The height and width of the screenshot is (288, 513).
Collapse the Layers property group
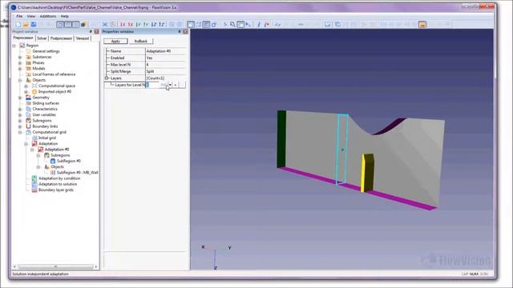107,78
